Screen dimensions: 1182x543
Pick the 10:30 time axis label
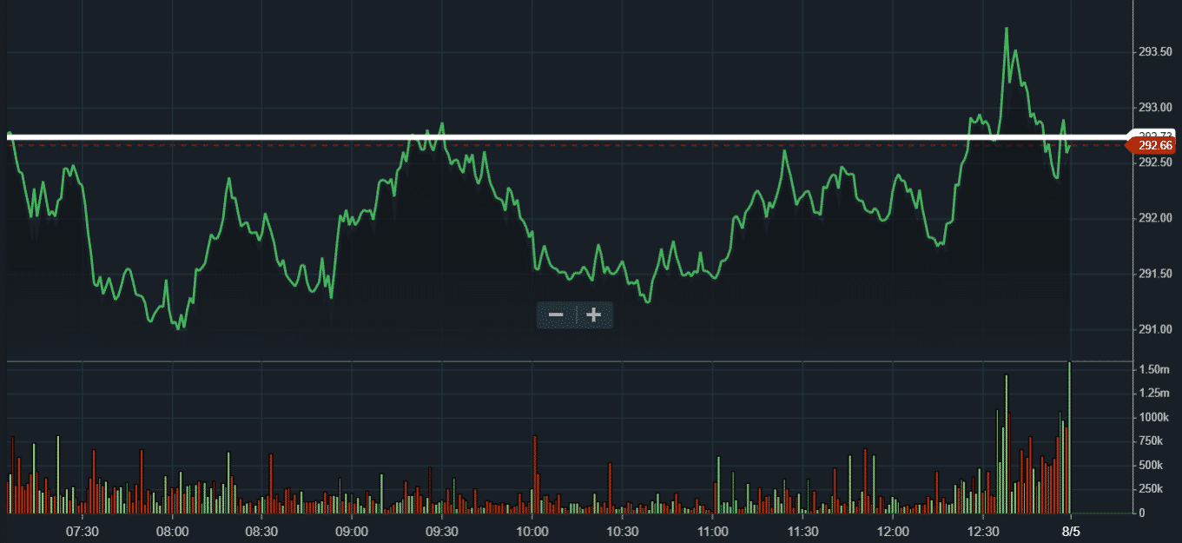coord(622,531)
